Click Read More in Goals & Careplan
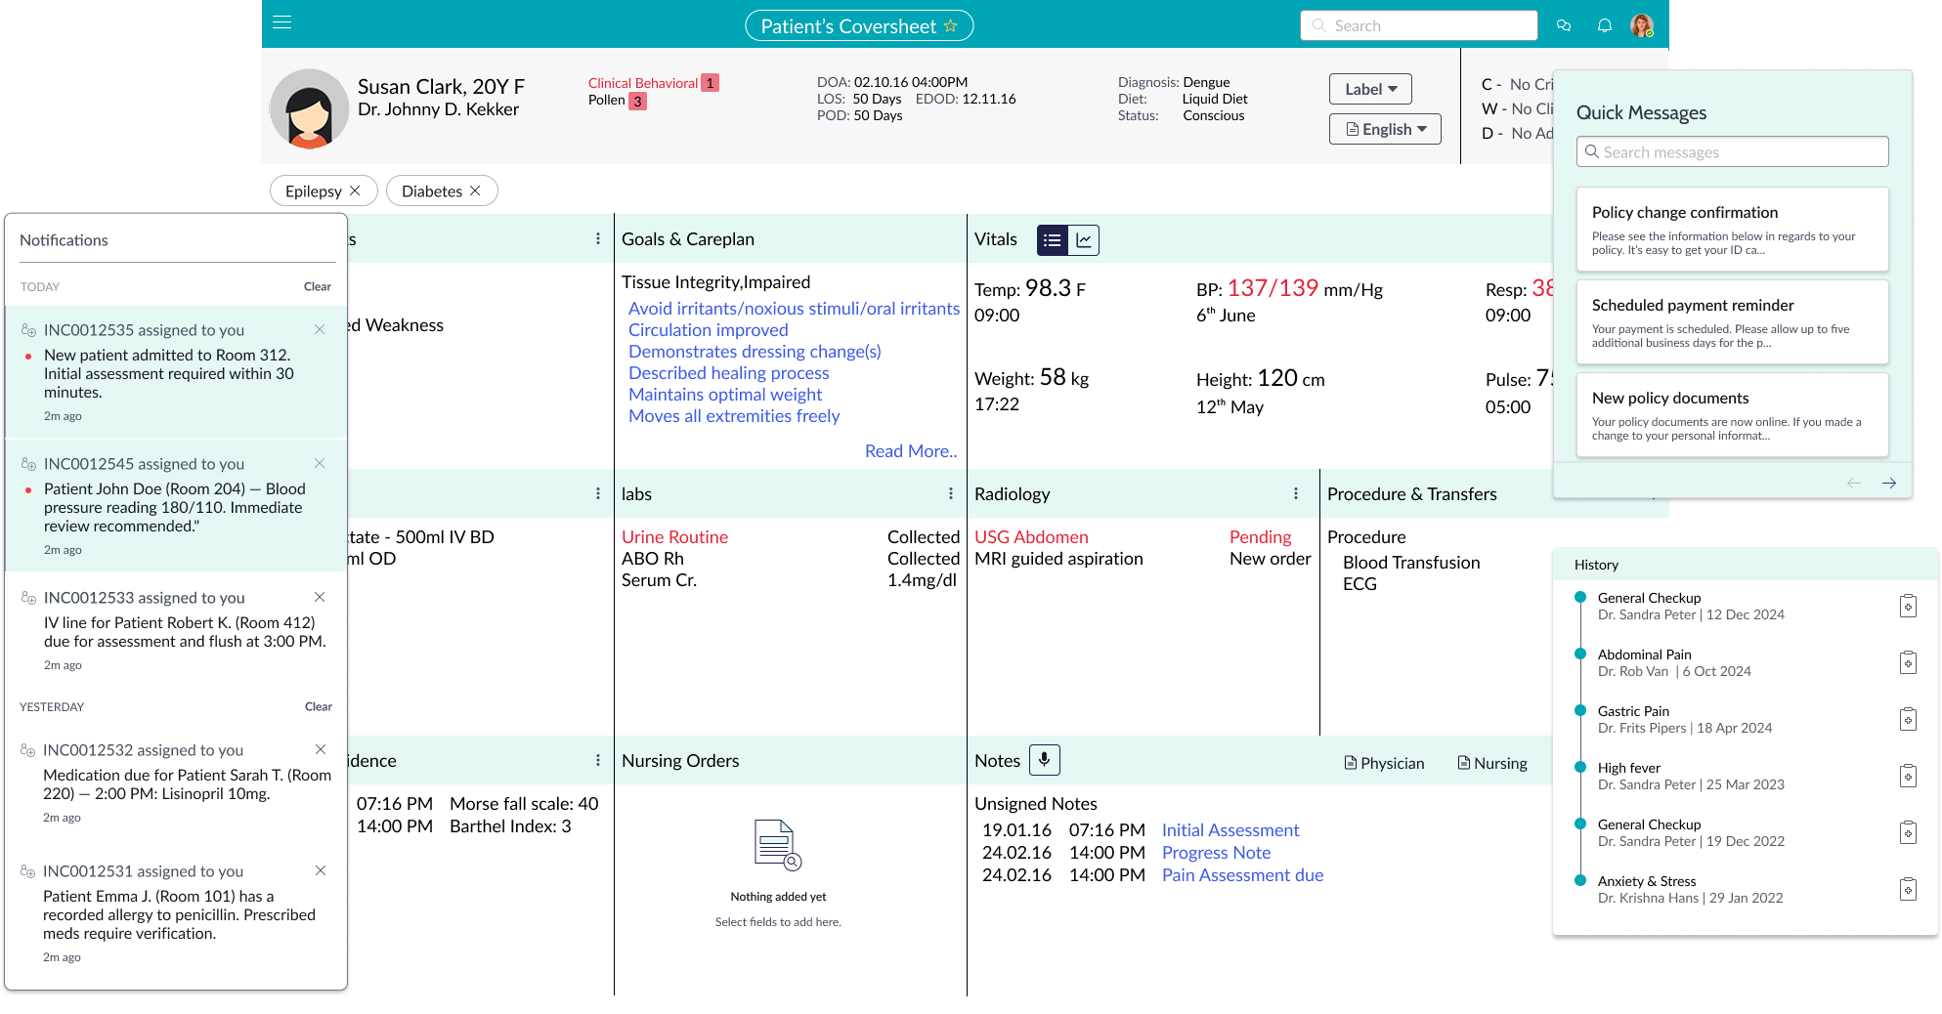The image size is (1942, 1014). click(910, 451)
